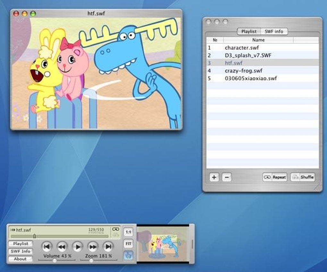The height and width of the screenshot is (272, 327).
Task: Open SWF Info from the controller
Action: pos(21,251)
